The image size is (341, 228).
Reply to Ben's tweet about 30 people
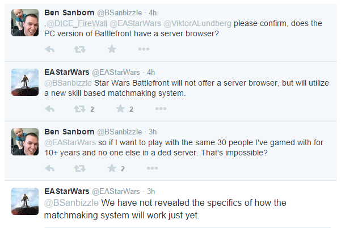tap(50, 168)
